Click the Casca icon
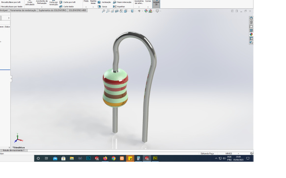The image size is (286, 178). [x=99, y=6]
